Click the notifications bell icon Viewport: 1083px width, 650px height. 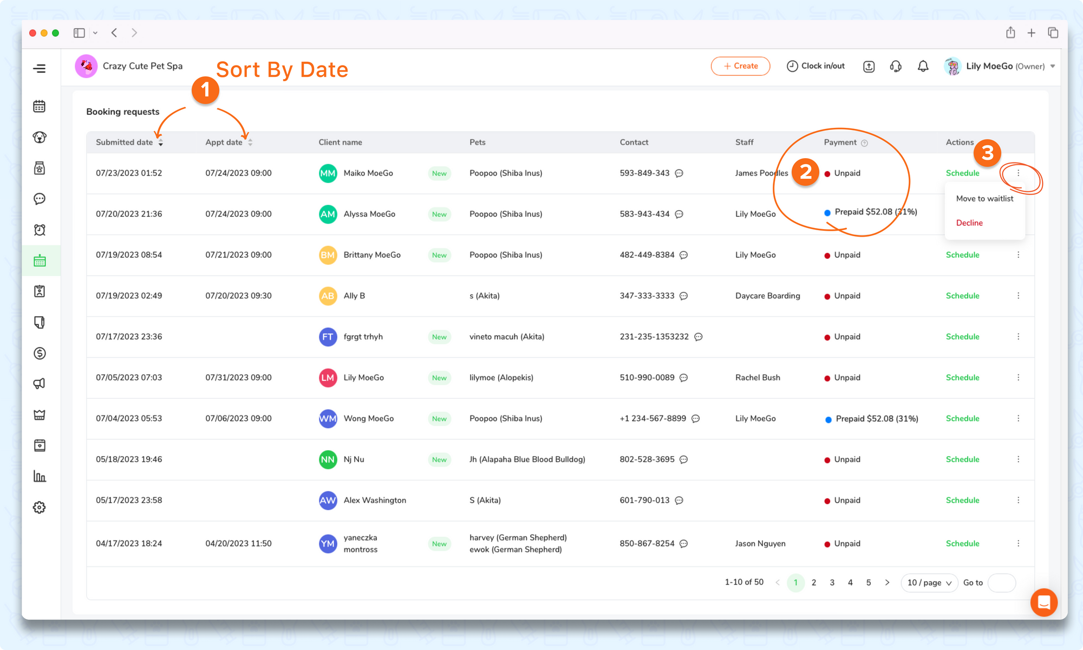(x=923, y=66)
